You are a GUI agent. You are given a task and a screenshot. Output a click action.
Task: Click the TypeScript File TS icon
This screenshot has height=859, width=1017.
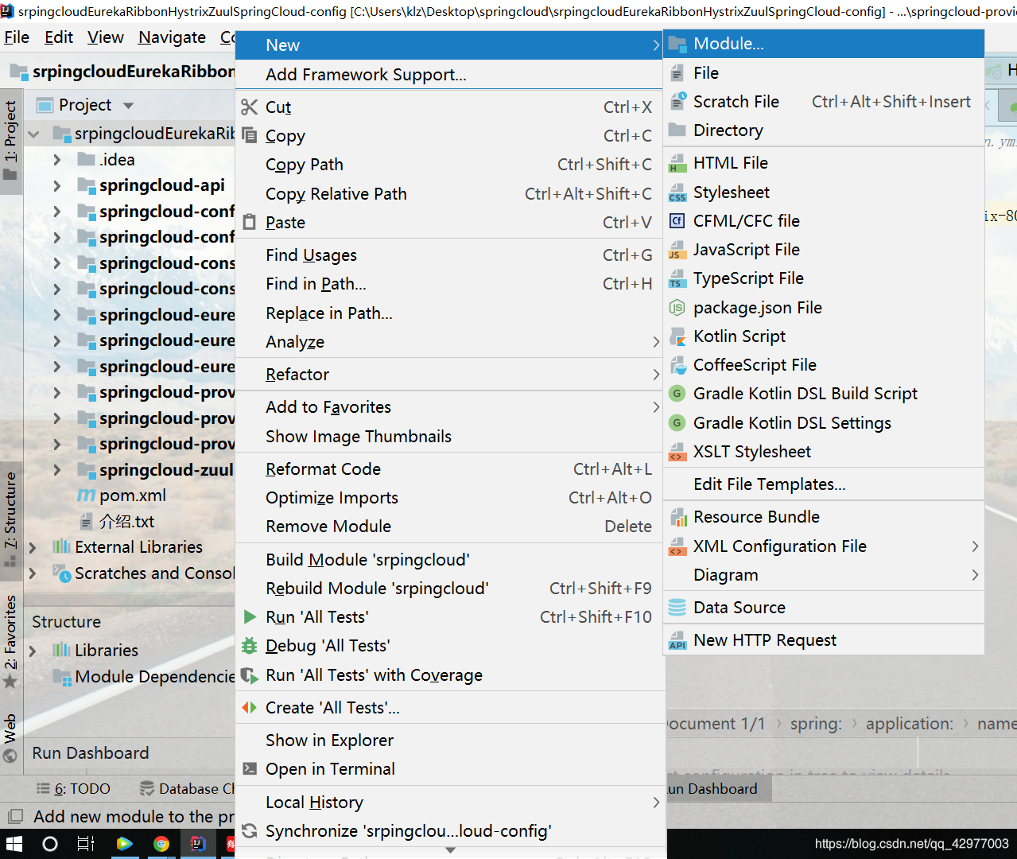[677, 278]
